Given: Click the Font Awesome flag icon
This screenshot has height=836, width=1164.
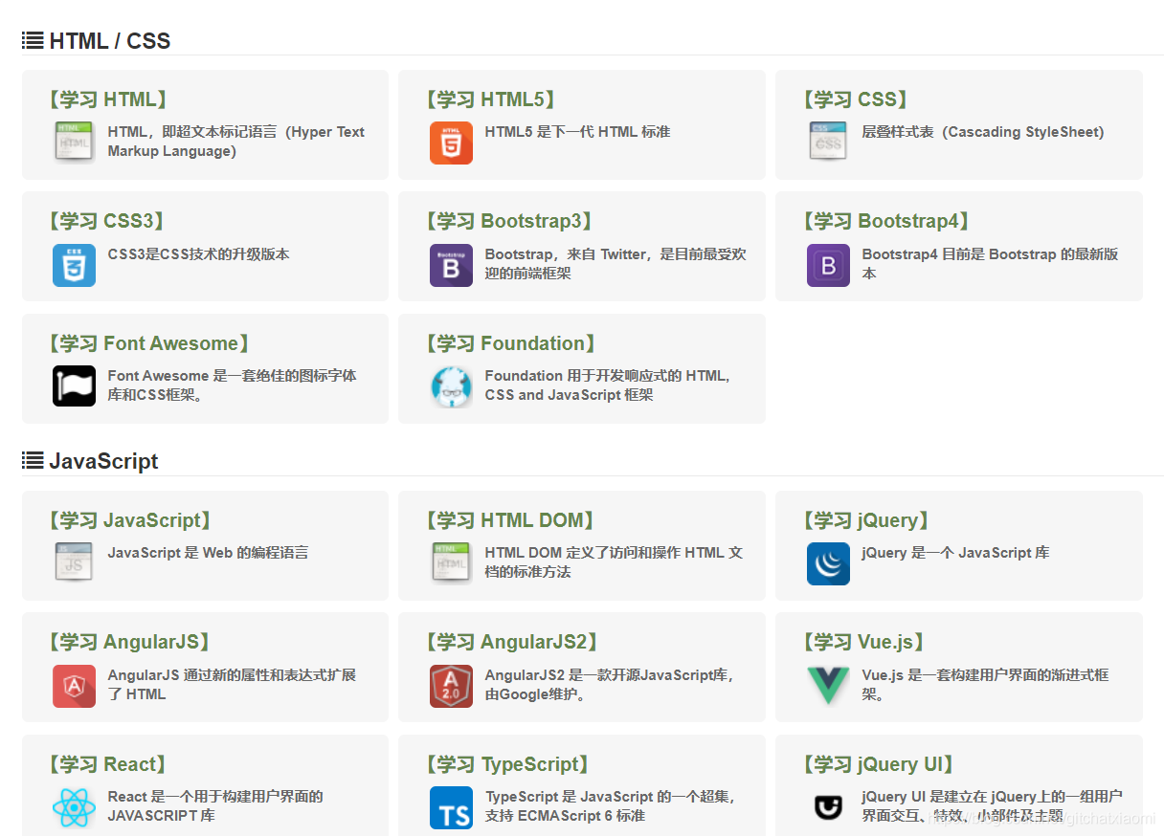Looking at the screenshot, I should click(x=74, y=386).
